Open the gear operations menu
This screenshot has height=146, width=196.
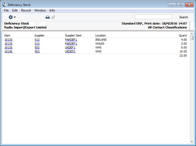tap(12, 17)
